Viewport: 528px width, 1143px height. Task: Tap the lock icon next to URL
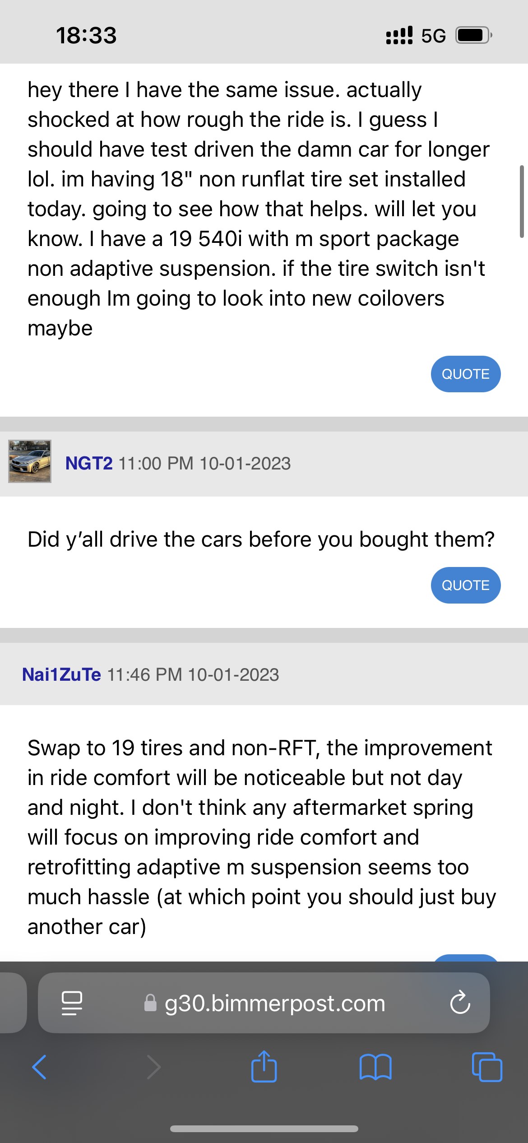pyautogui.click(x=150, y=1003)
